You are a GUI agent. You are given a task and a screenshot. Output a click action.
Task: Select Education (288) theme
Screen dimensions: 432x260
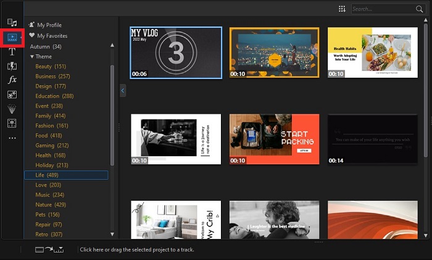pyautogui.click(x=54, y=96)
